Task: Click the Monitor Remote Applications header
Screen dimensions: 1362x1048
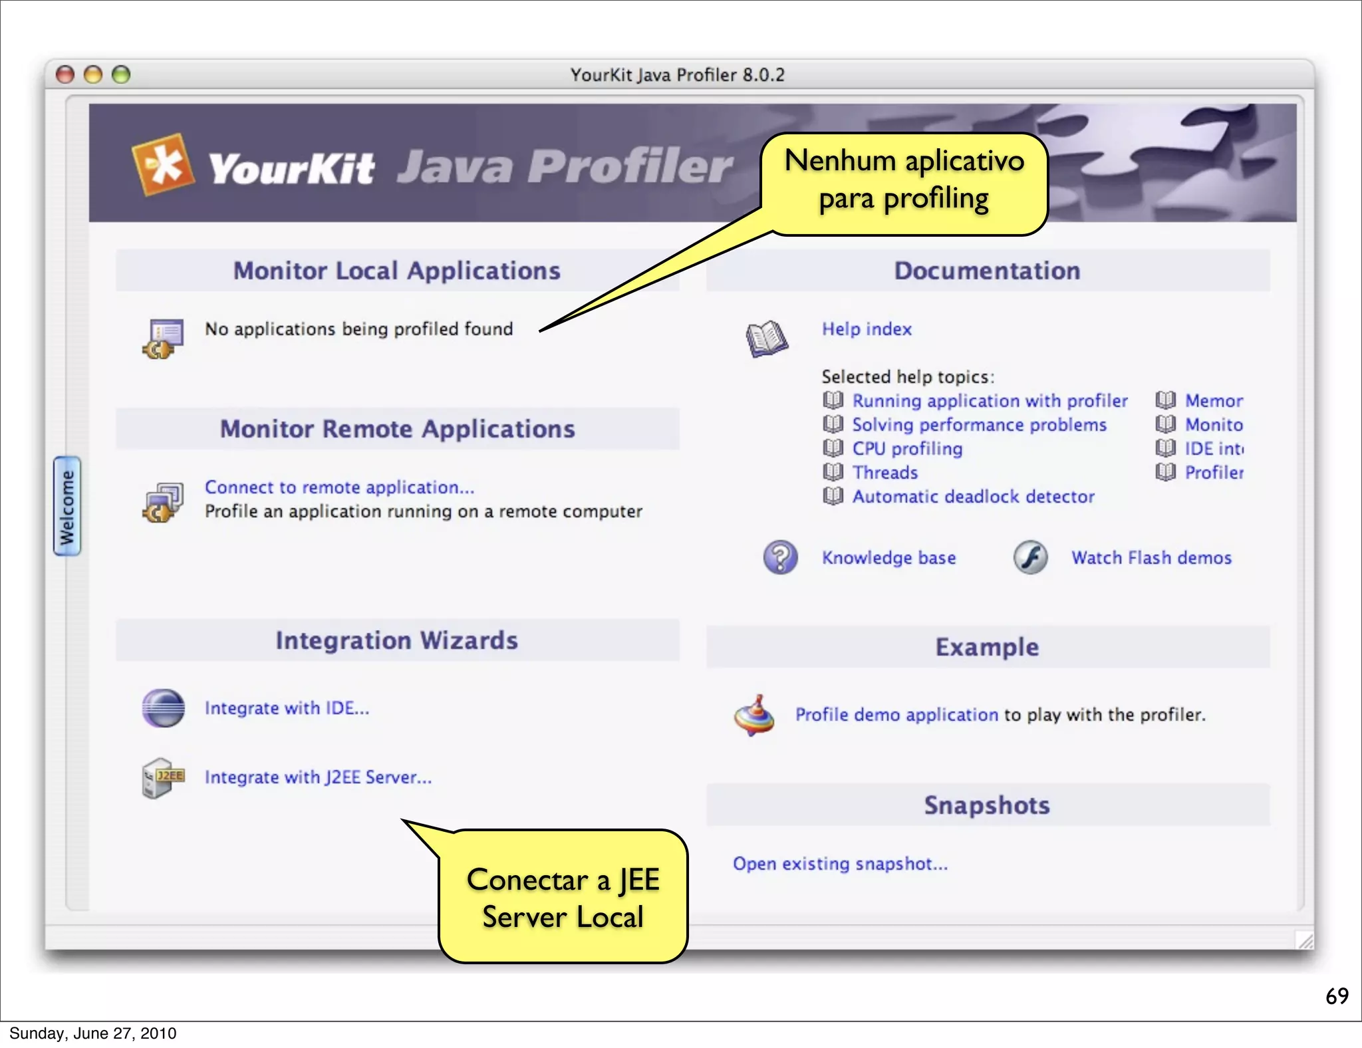Action: point(397,429)
